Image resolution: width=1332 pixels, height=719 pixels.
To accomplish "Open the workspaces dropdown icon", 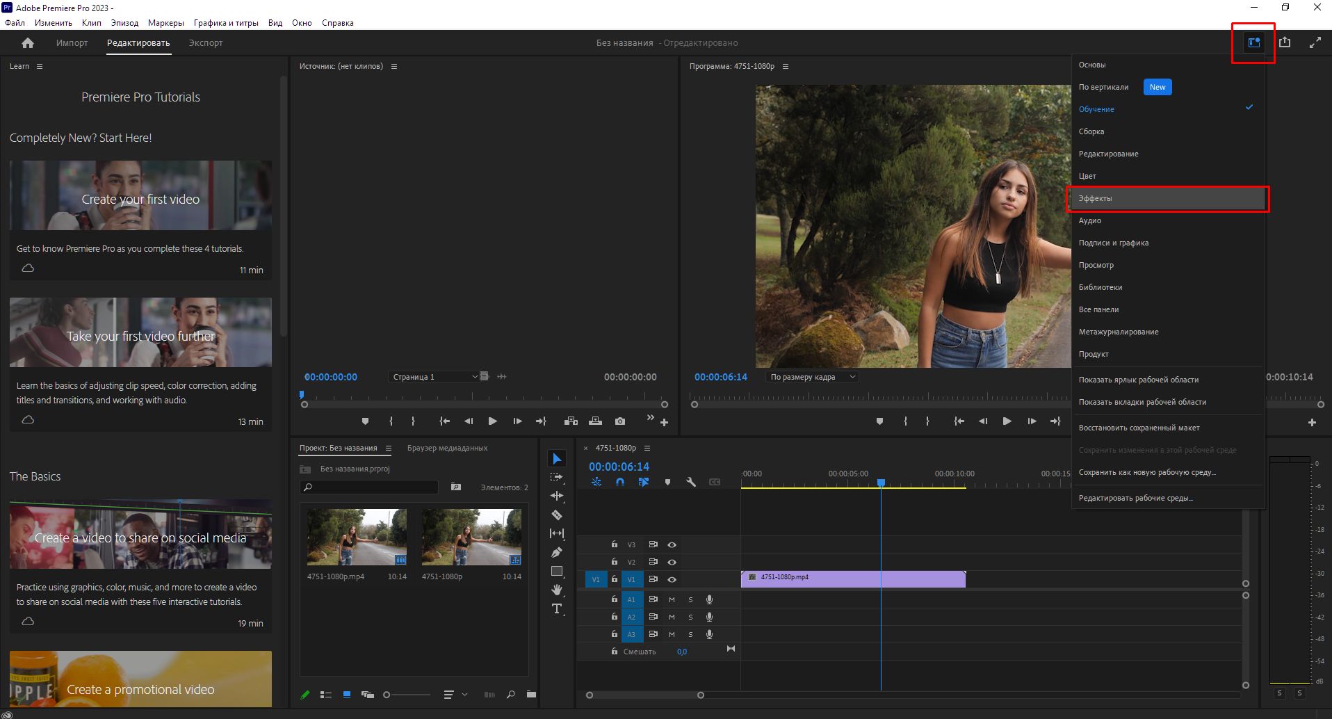I will tap(1253, 42).
